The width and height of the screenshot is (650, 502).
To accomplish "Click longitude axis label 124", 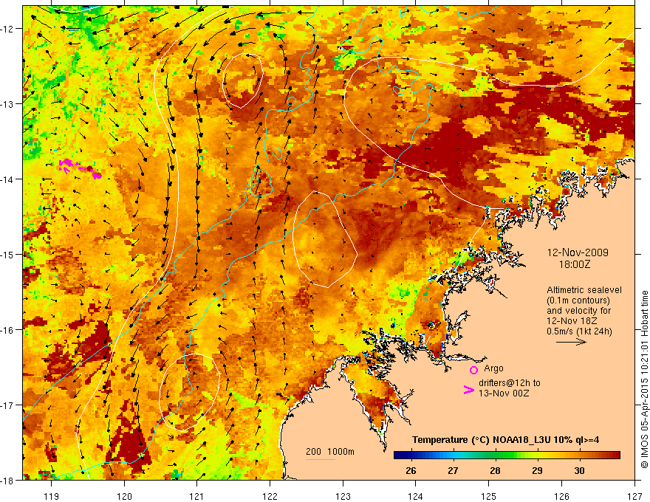I will click(416, 496).
